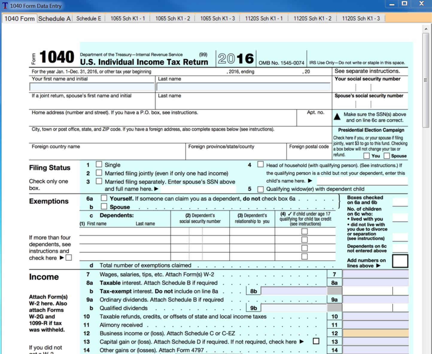Maximize the 1040 Form Data Entry window

coord(404,4)
